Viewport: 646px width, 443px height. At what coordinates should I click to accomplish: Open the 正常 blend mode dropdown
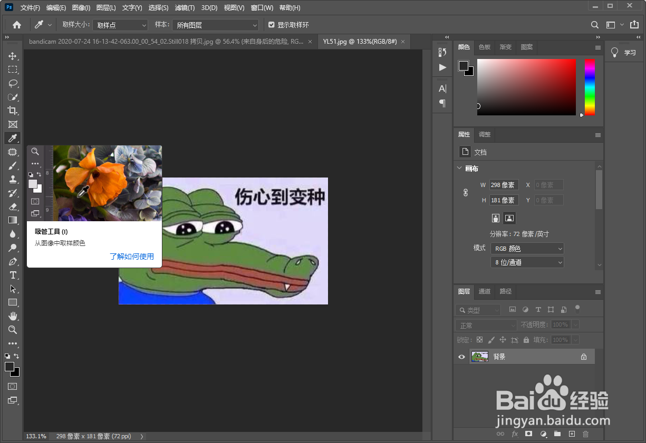click(486, 325)
